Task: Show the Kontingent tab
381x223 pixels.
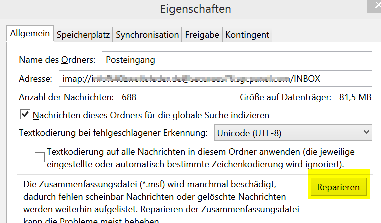Action: click(247, 35)
